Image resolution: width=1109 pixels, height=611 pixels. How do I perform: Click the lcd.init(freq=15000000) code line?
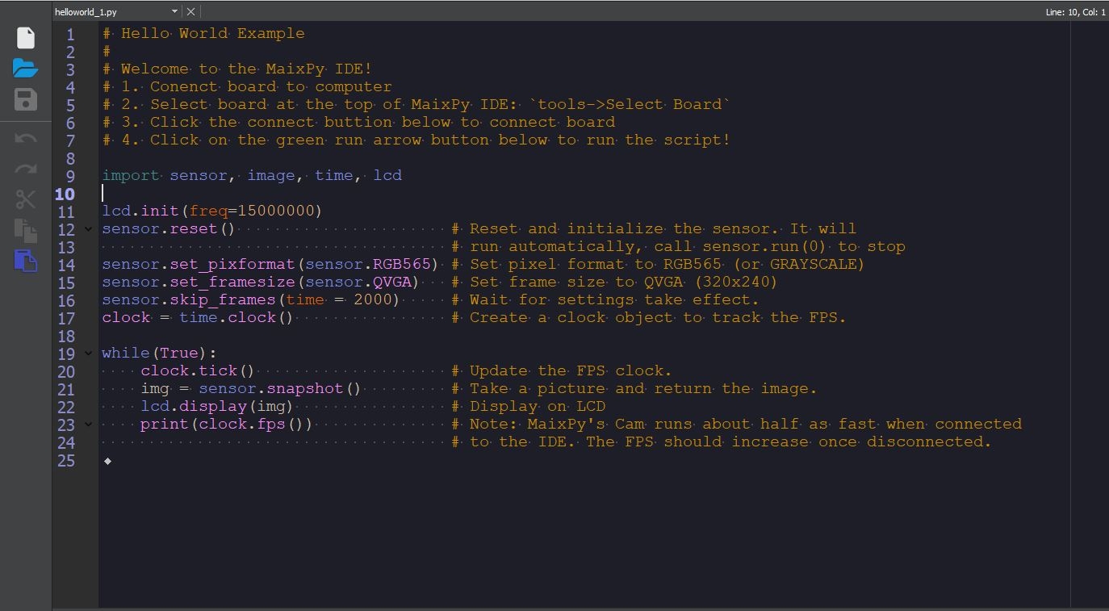pyautogui.click(x=211, y=211)
